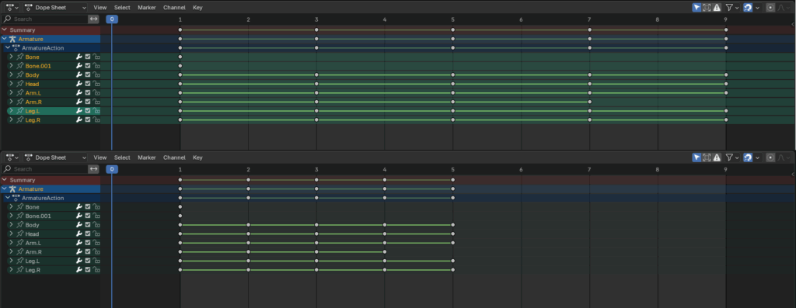Click the pin icon beside top Arm.L
The image size is (796, 308).
pos(19,93)
